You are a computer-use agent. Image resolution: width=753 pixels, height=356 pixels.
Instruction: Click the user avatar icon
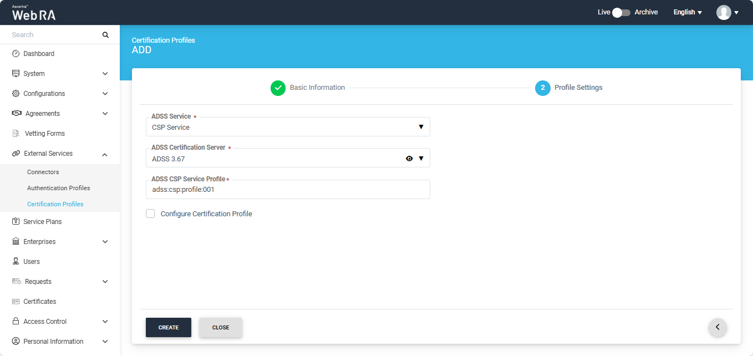724,12
